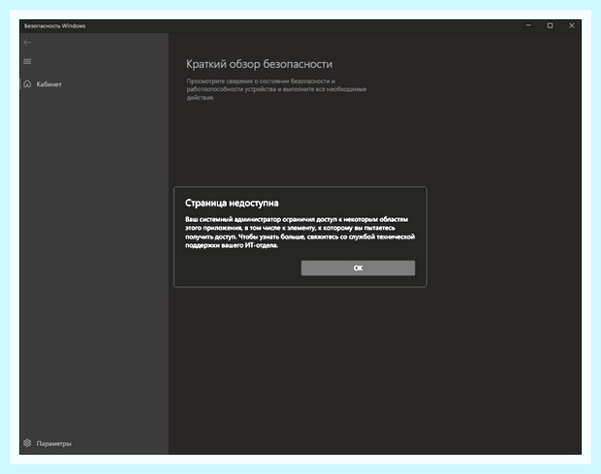Maximize the Безопасность Windows window
This screenshot has width=601, height=474.
point(550,25)
